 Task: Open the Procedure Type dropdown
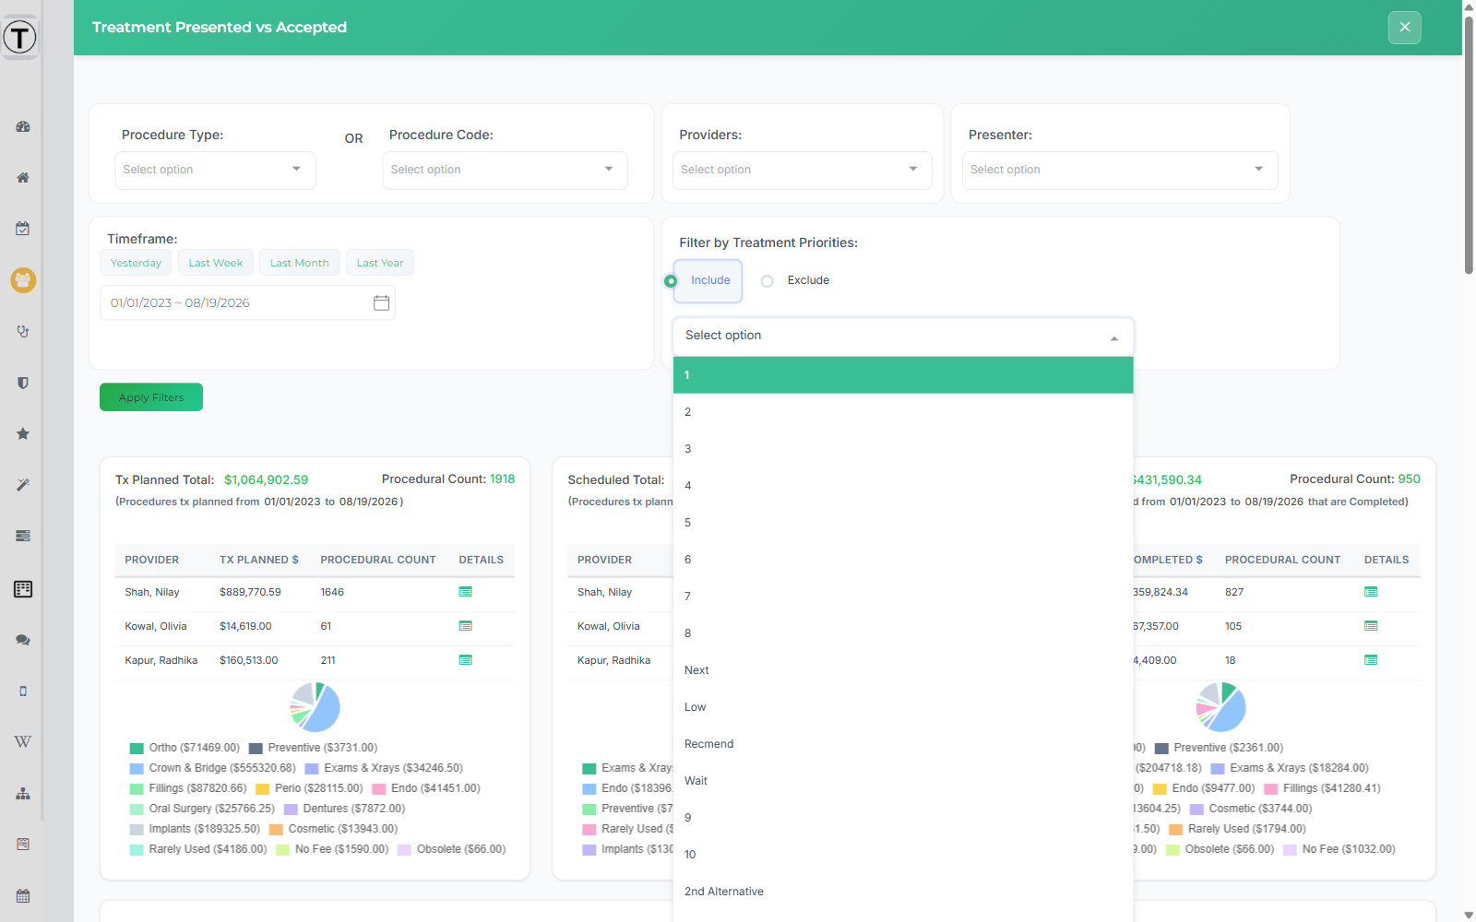click(215, 171)
